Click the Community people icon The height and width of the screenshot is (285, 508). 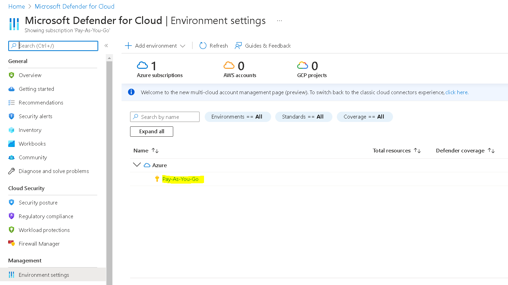[11, 157]
